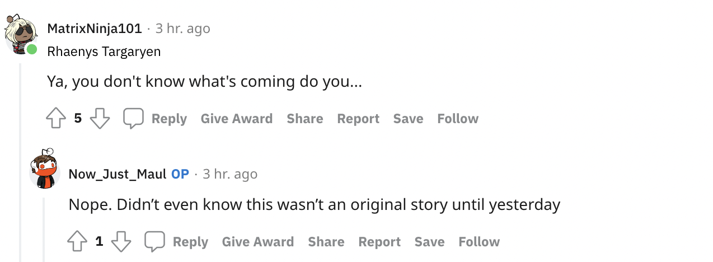Collapse Now_Just_Maul's reply thread line
The width and height of the screenshot is (713, 262).
44,230
